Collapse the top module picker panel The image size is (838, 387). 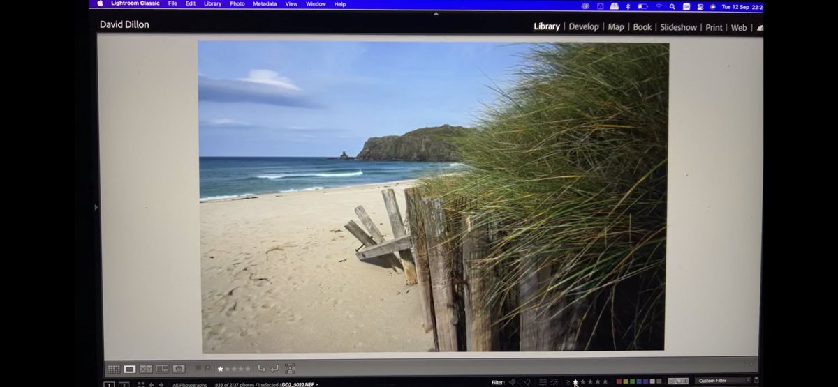436,13
